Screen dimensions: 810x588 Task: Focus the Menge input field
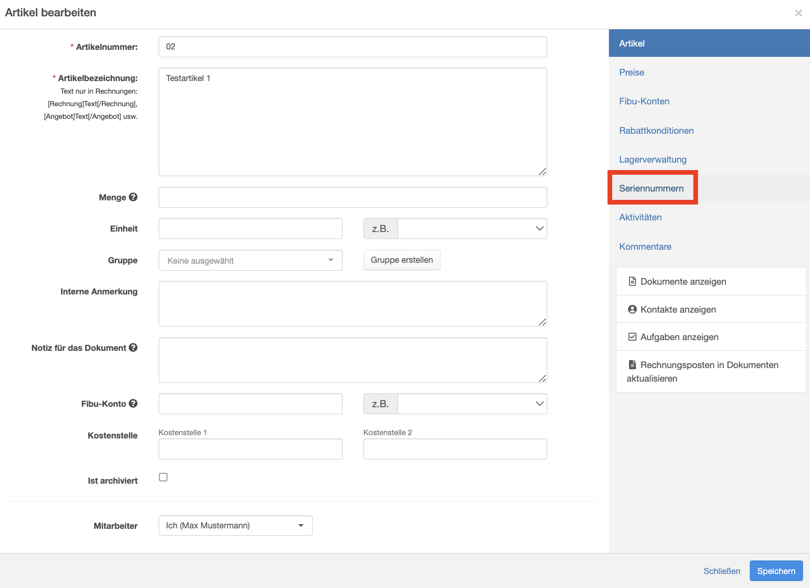pyautogui.click(x=353, y=197)
